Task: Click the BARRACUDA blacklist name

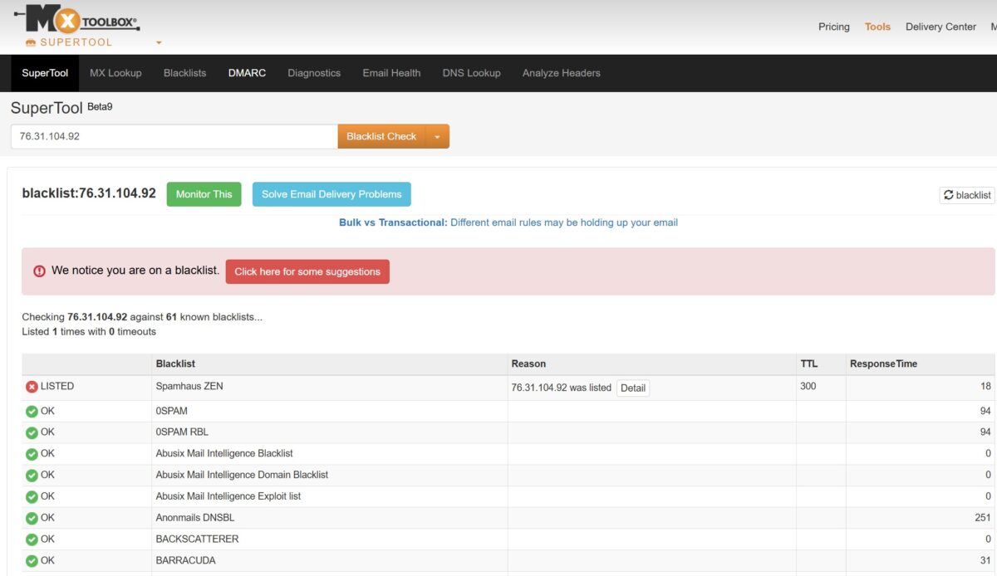Action: click(186, 560)
